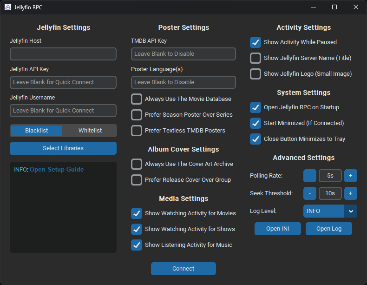367x285 pixels.
Task: Uncheck Show Watching Activity for Shows
Action: pos(137,229)
